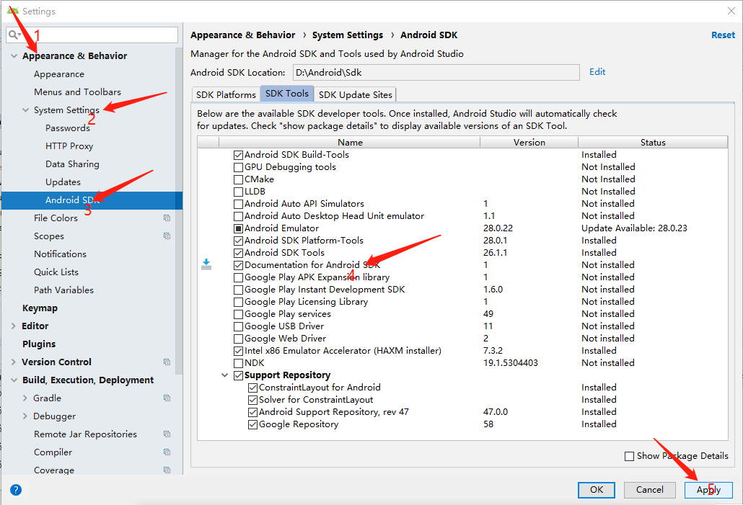Collapse Support Repository group arrow
The image size is (743, 505).
(224, 375)
